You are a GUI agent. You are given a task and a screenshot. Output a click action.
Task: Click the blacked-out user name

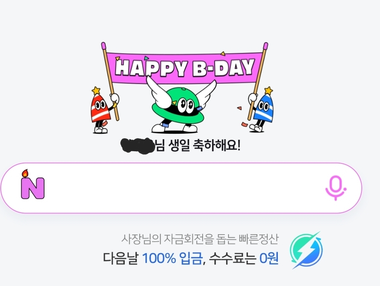137,146
